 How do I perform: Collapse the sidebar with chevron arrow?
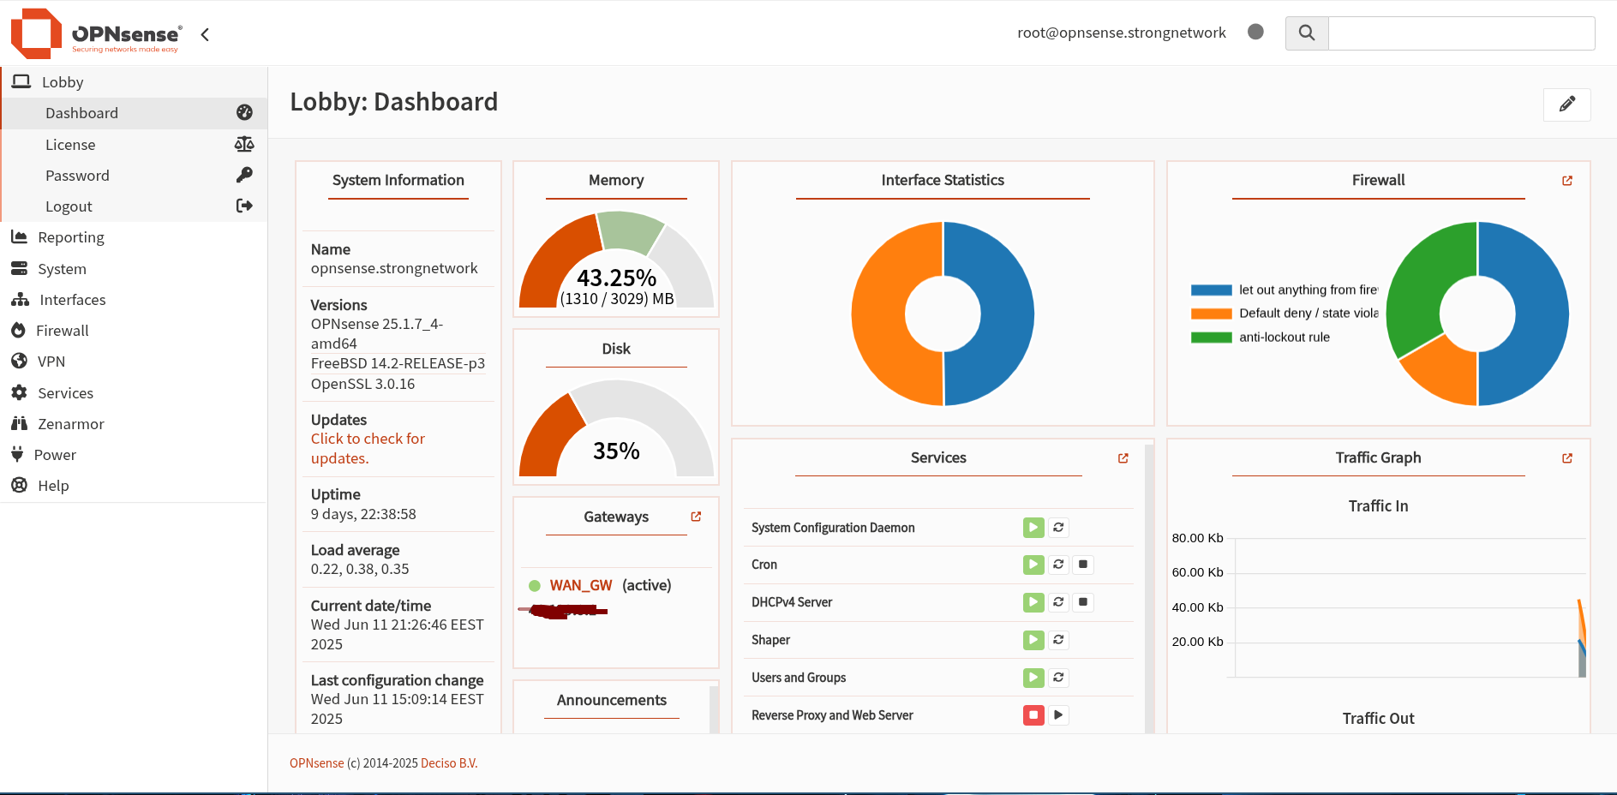click(x=205, y=34)
